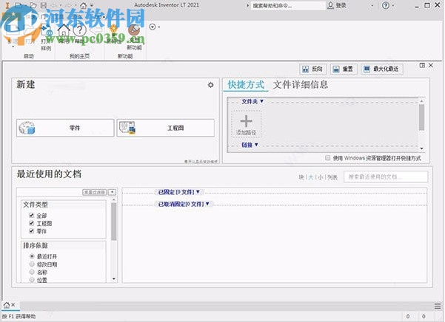Click the 搜索最近使用的文档 search field

pyautogui.click(x=386, y=177)
